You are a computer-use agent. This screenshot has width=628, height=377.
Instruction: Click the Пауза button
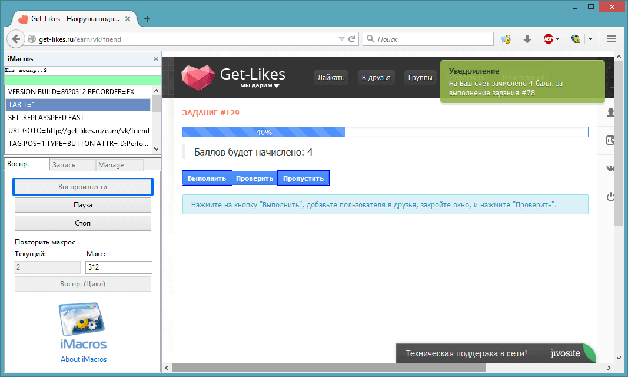coord(83,205)
